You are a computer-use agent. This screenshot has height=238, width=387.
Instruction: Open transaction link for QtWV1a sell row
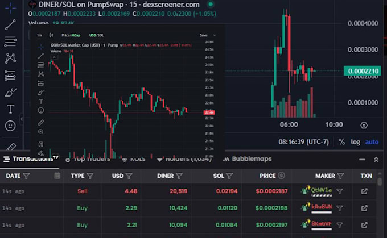[364, 191]
